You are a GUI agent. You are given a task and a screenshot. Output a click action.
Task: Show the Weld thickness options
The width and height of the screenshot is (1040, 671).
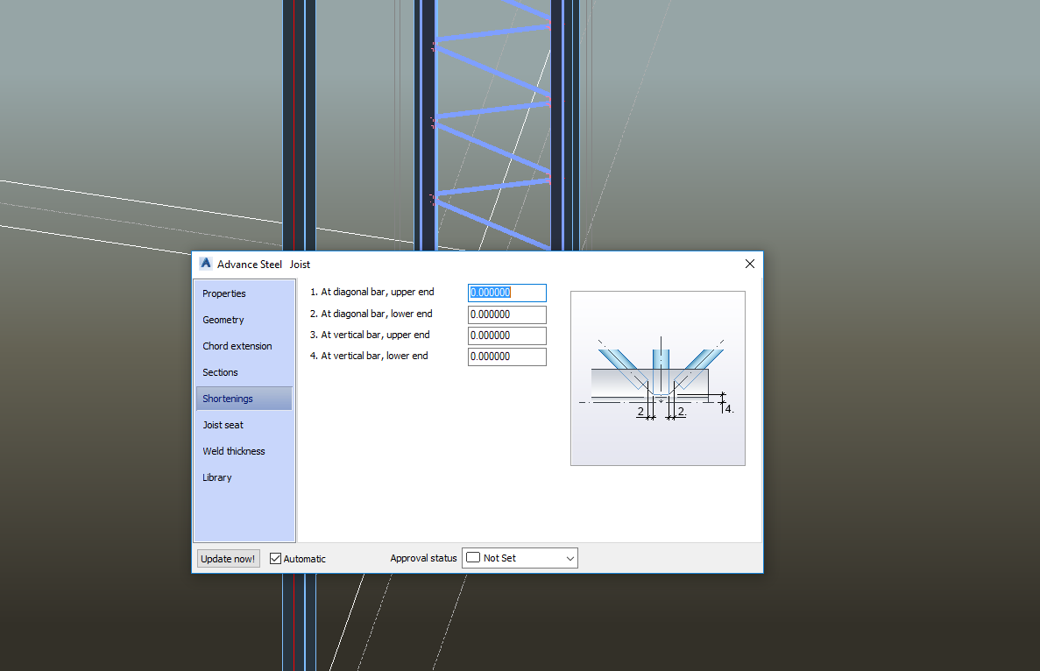(x=233, y=451)
